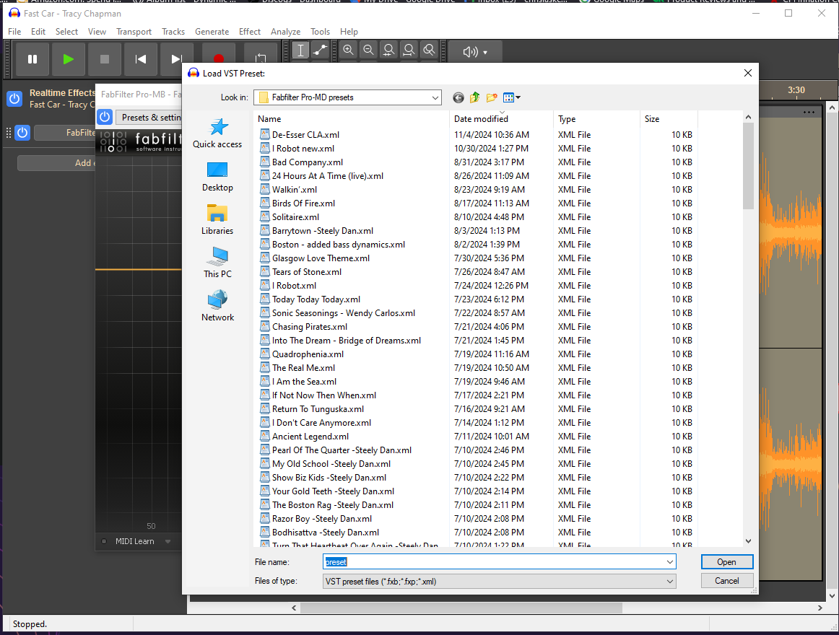The width and height of the screenshot is (839, 635).
Task: Open the Transport menu
Action: (134, 32)
